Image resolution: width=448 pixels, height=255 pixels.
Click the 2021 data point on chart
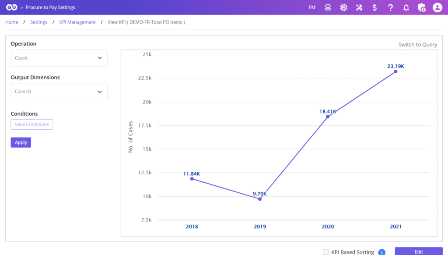[x=395, y=71]
